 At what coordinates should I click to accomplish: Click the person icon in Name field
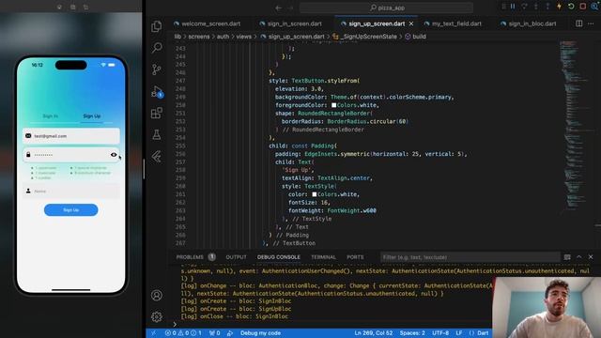tap(28, 191)
